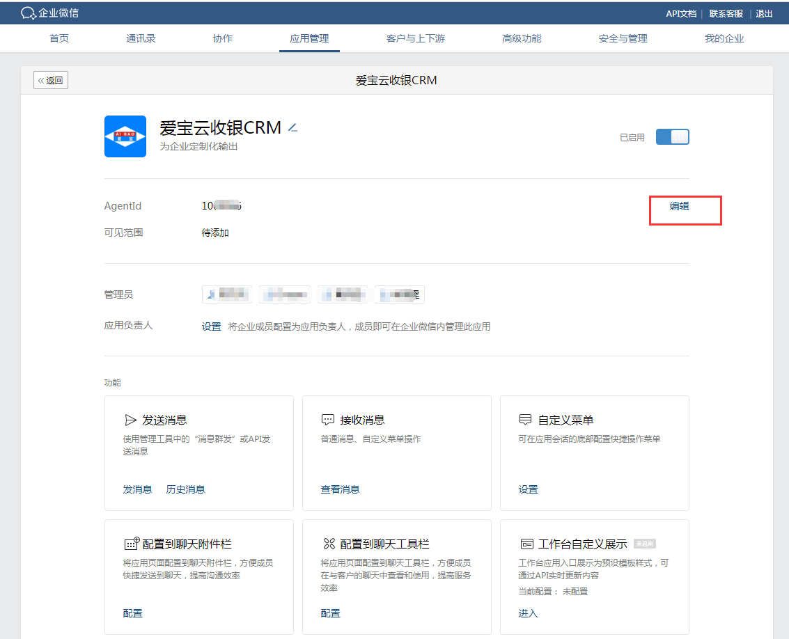This screenshot has height=639, width=789.
Task: Switch to the 通讯录 tab
Action: pyautogui.click(x=141, y=38)
